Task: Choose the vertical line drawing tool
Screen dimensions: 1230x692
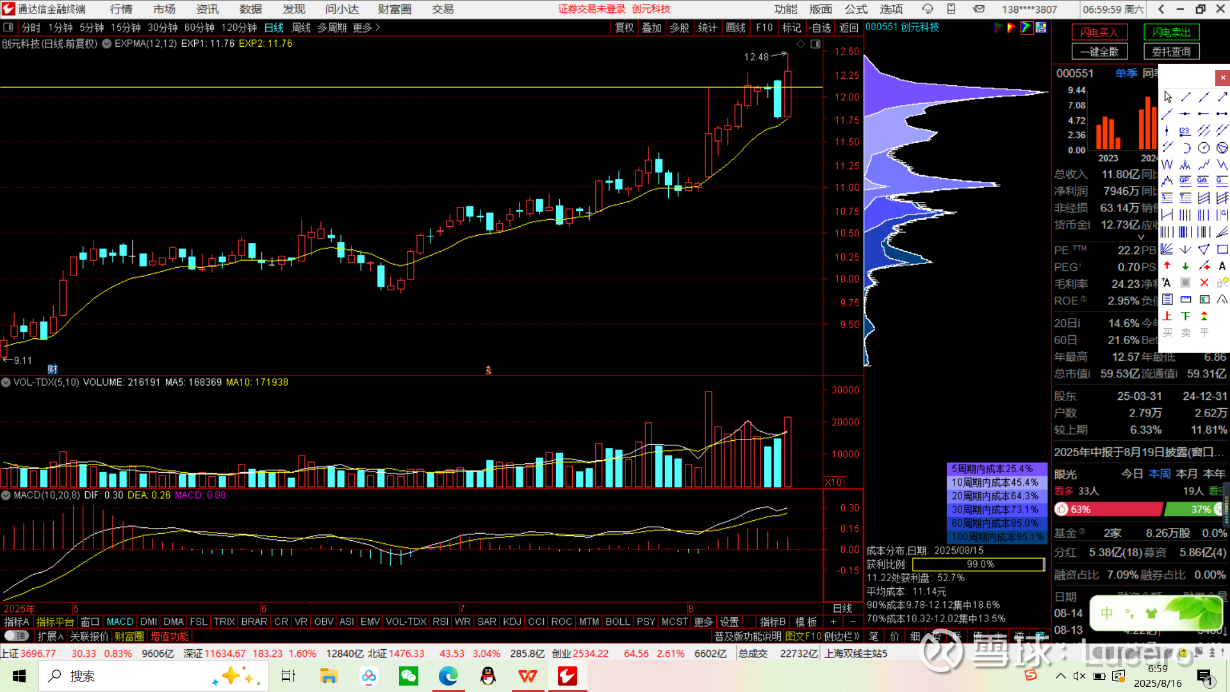Action: [x=1167, y=131]
